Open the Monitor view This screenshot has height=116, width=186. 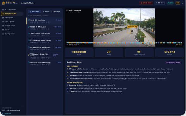tap(160, 3)
